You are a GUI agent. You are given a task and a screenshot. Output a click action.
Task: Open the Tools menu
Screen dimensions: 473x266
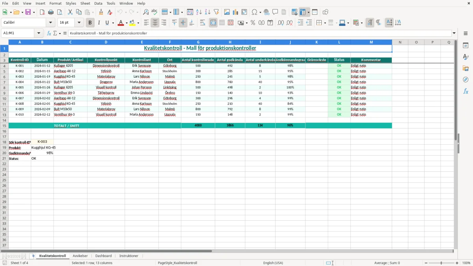[x=111, y=3]
